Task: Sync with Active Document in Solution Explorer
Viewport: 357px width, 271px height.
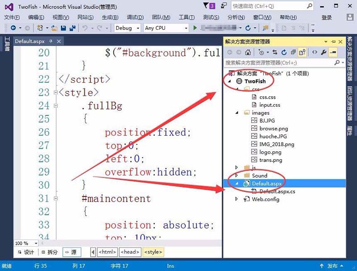Action: click(x=275, y=53)
